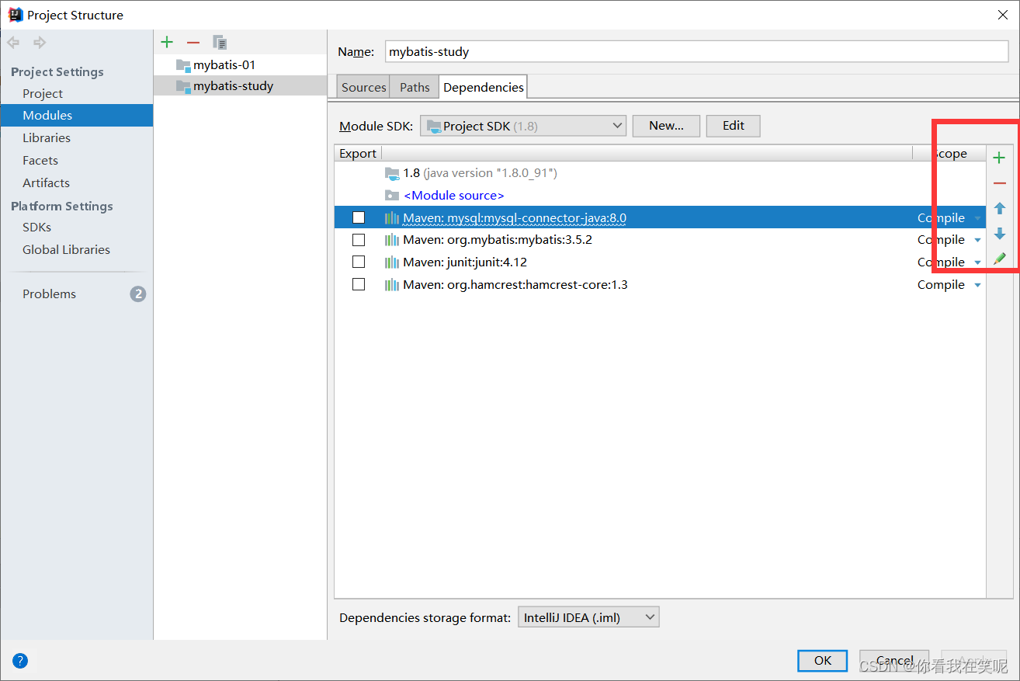Viewport: 1020px width, 681px height.
Task: Open Project settings in sidebar
Action: tap(43, 93)
